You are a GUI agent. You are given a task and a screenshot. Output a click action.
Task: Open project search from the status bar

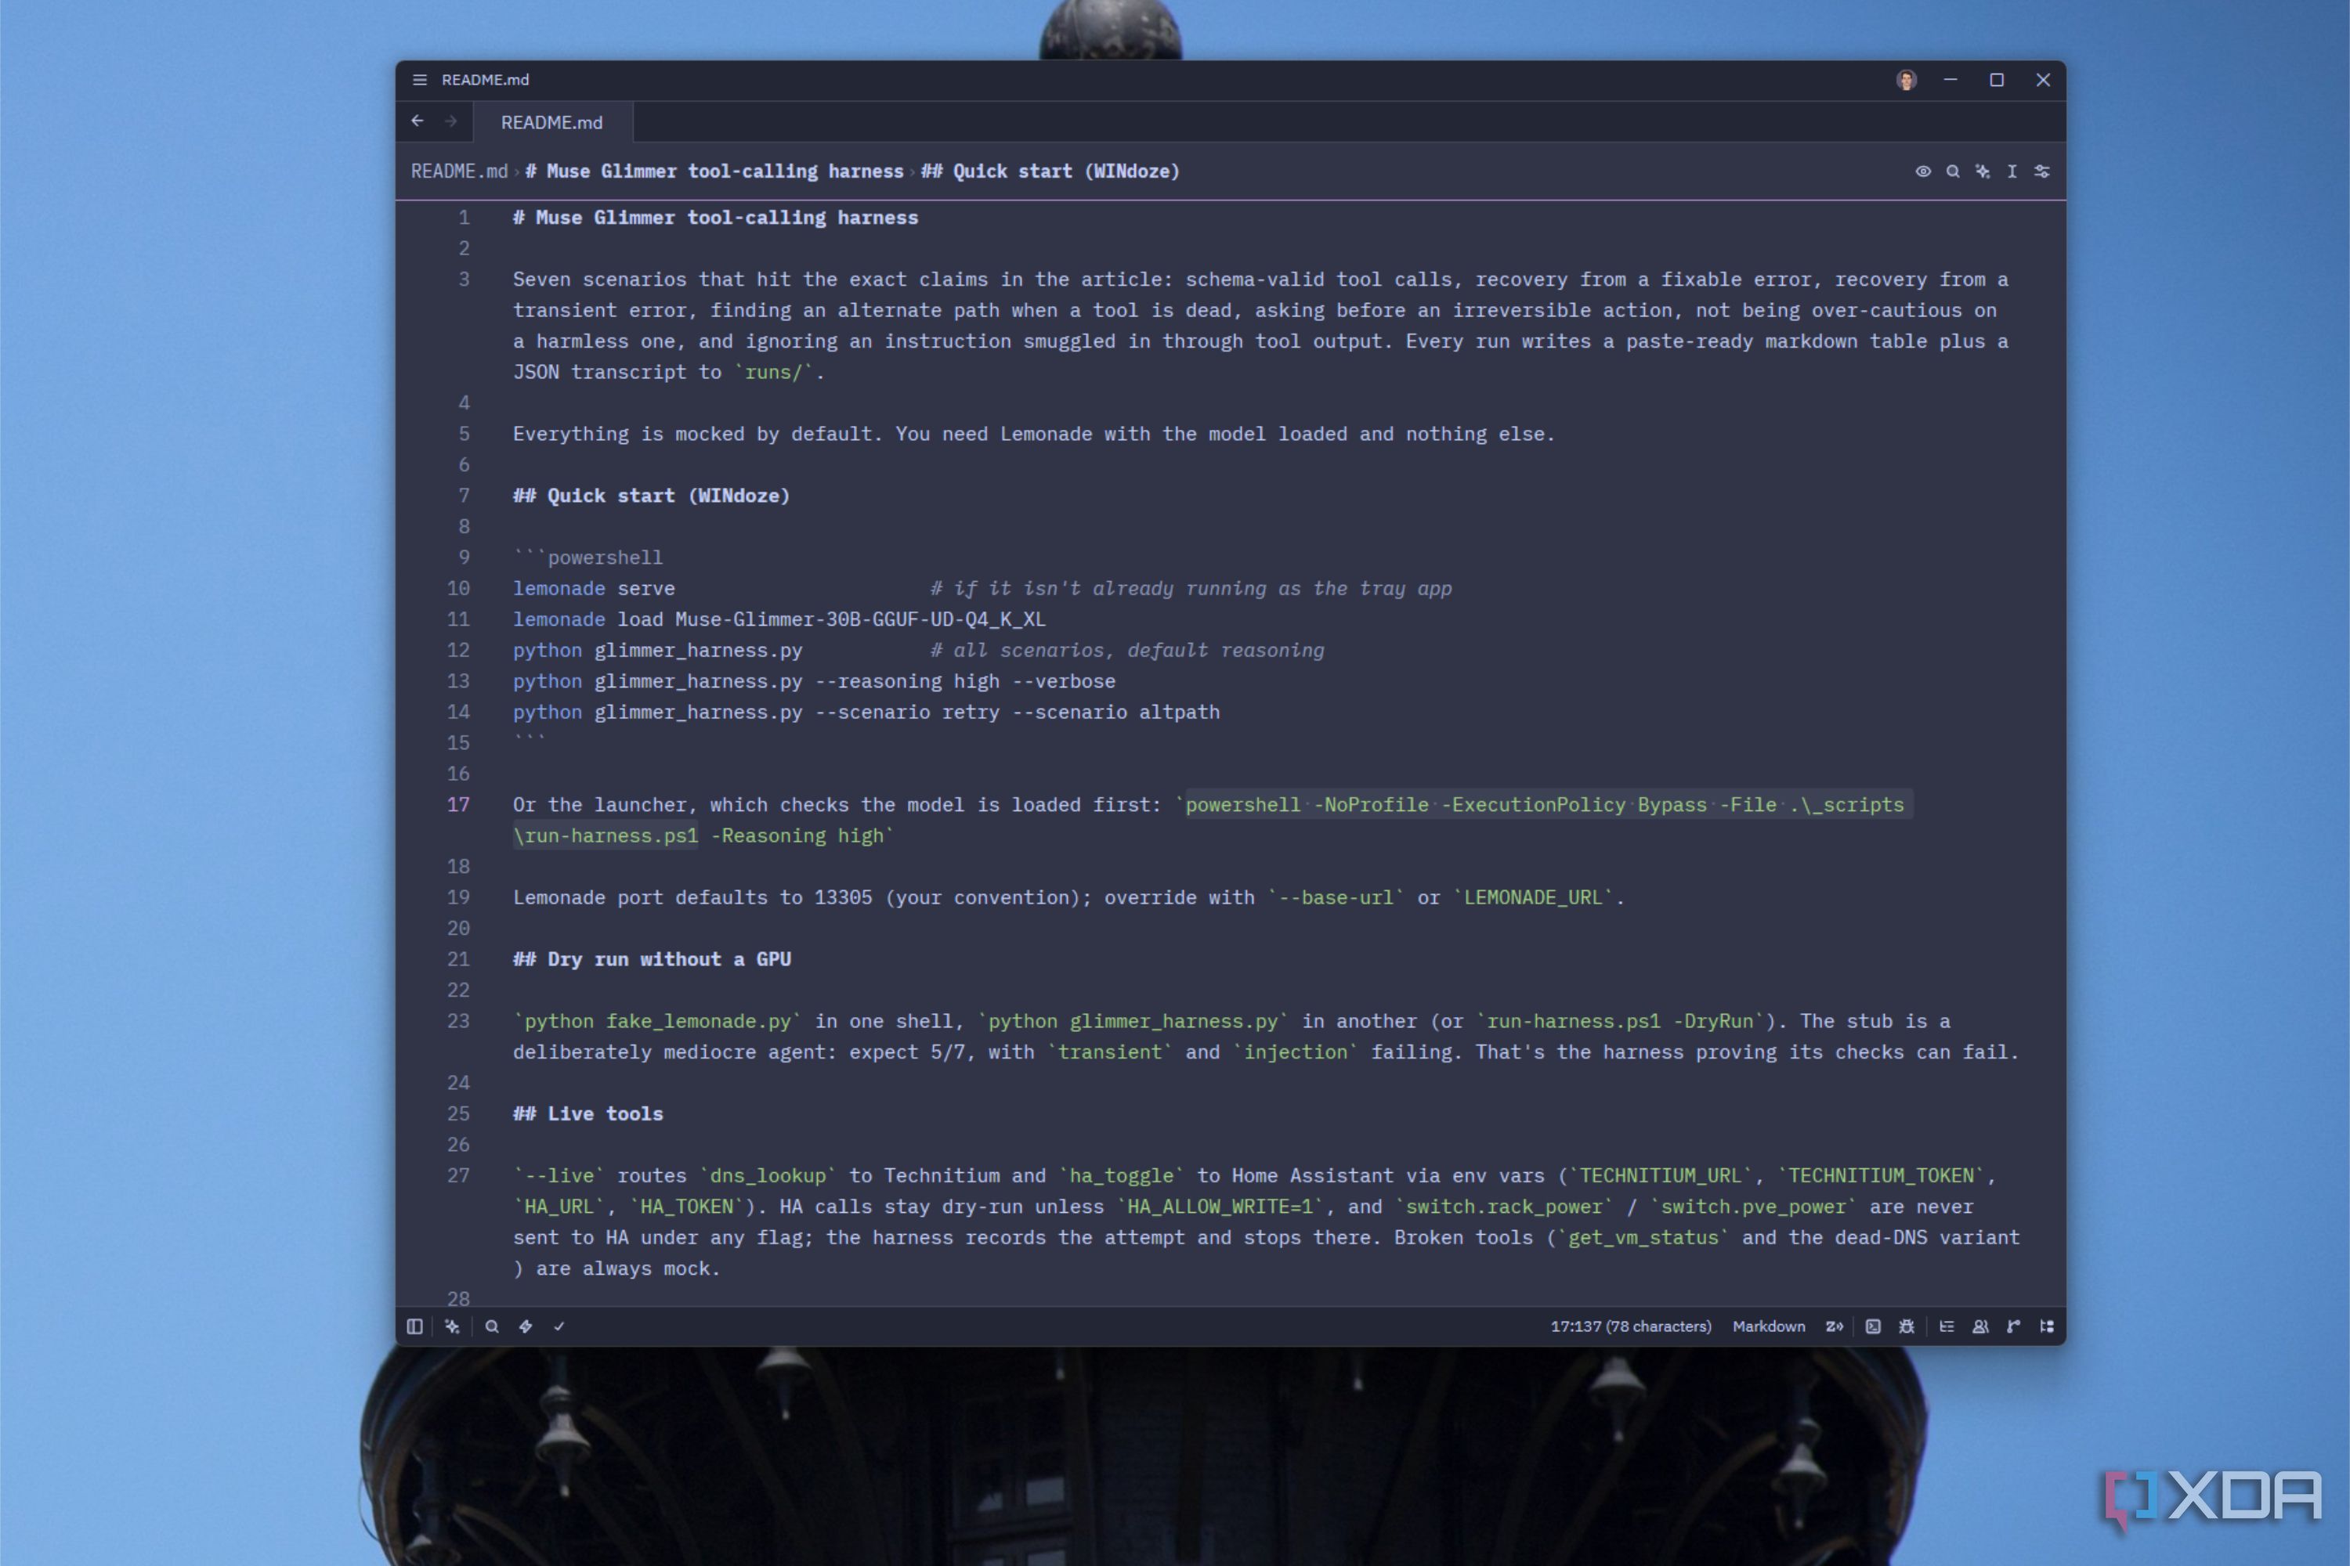492,1326
